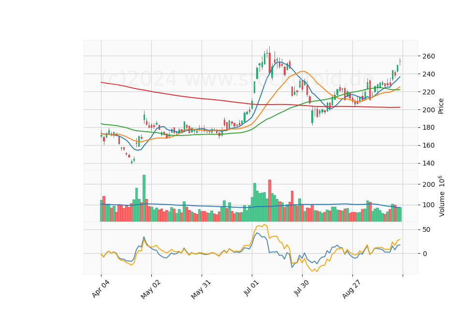Click the 50 oscillator tick label
The height and width of the screenshot is (334, 464).
[x=427, y=229]
